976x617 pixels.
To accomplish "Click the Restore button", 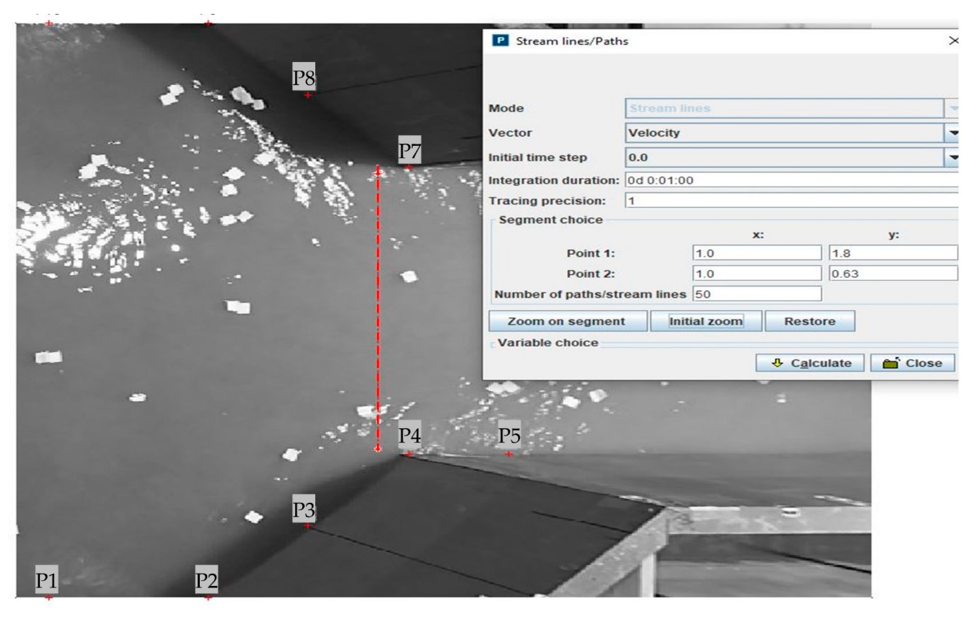I will click(x=809, y=321).
